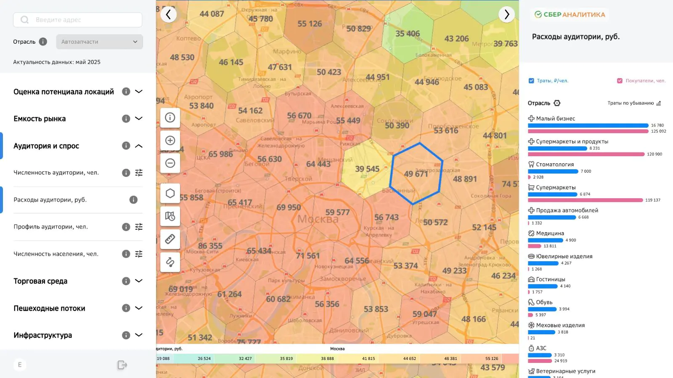Select Численность населения, чел. menu item
The image size is (673, 378).
pyautogui.click(x=56, y=254)
